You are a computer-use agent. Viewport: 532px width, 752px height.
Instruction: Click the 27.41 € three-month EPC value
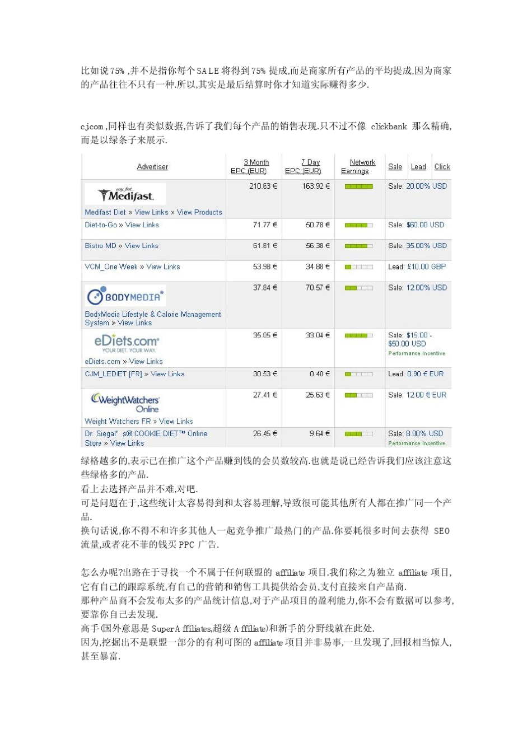pos(265,395)
